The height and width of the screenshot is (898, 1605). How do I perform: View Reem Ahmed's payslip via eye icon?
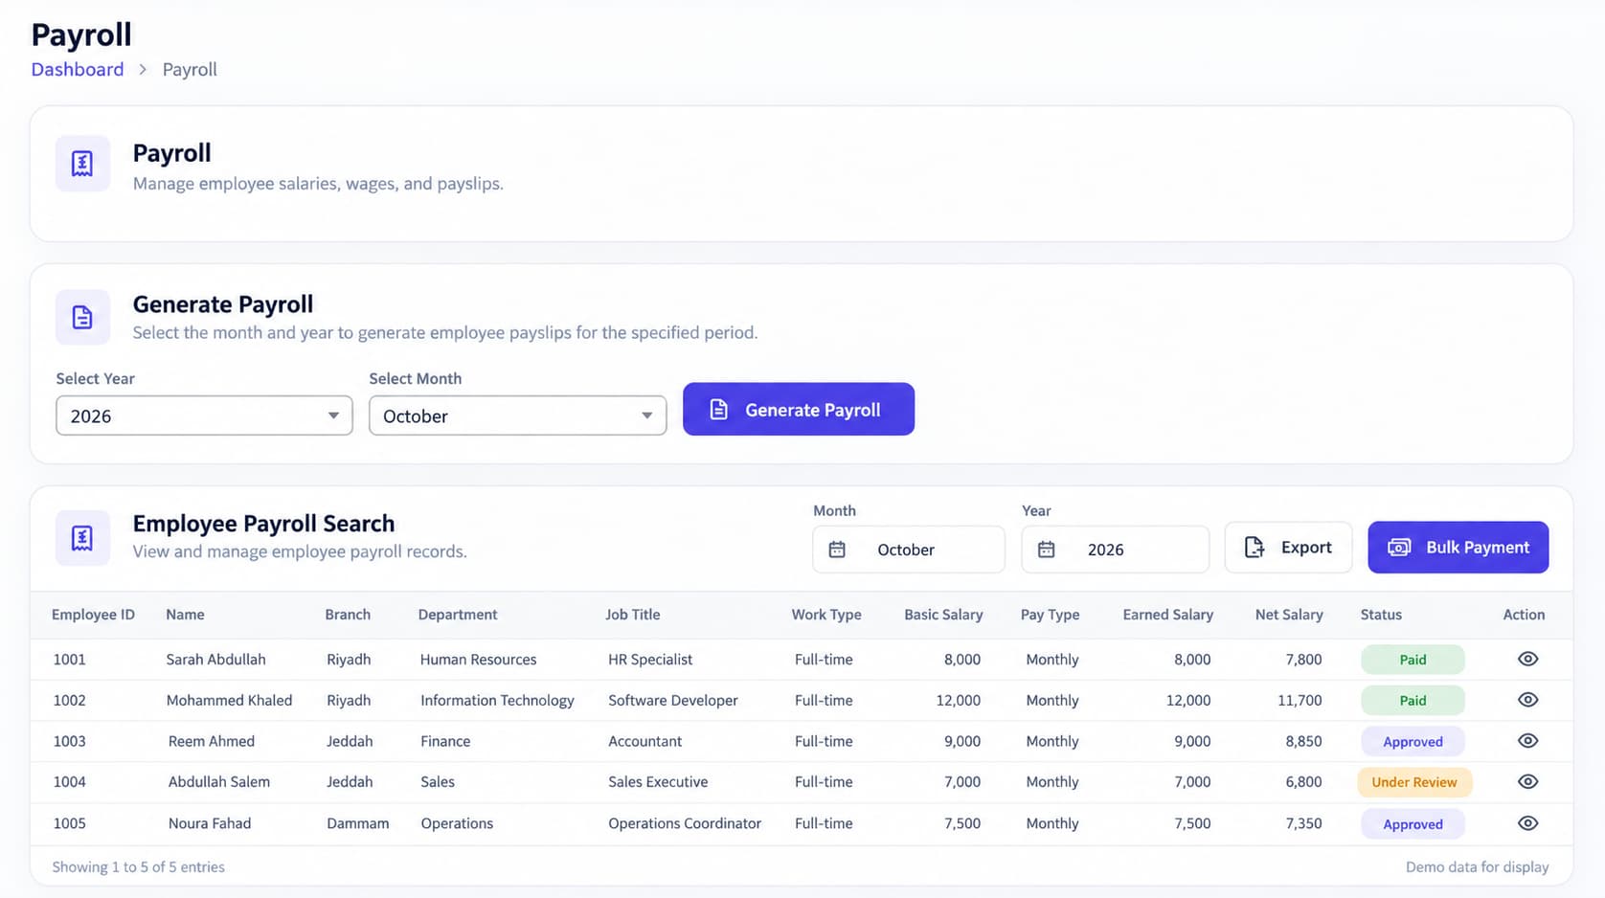(1527, 741)
